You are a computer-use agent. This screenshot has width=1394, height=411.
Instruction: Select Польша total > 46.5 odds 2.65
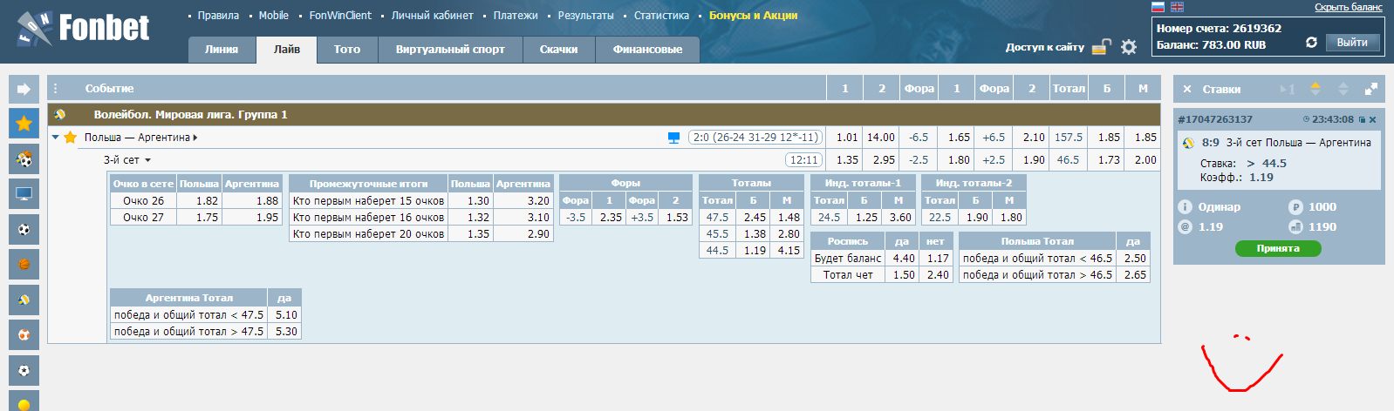(1134, 275)
